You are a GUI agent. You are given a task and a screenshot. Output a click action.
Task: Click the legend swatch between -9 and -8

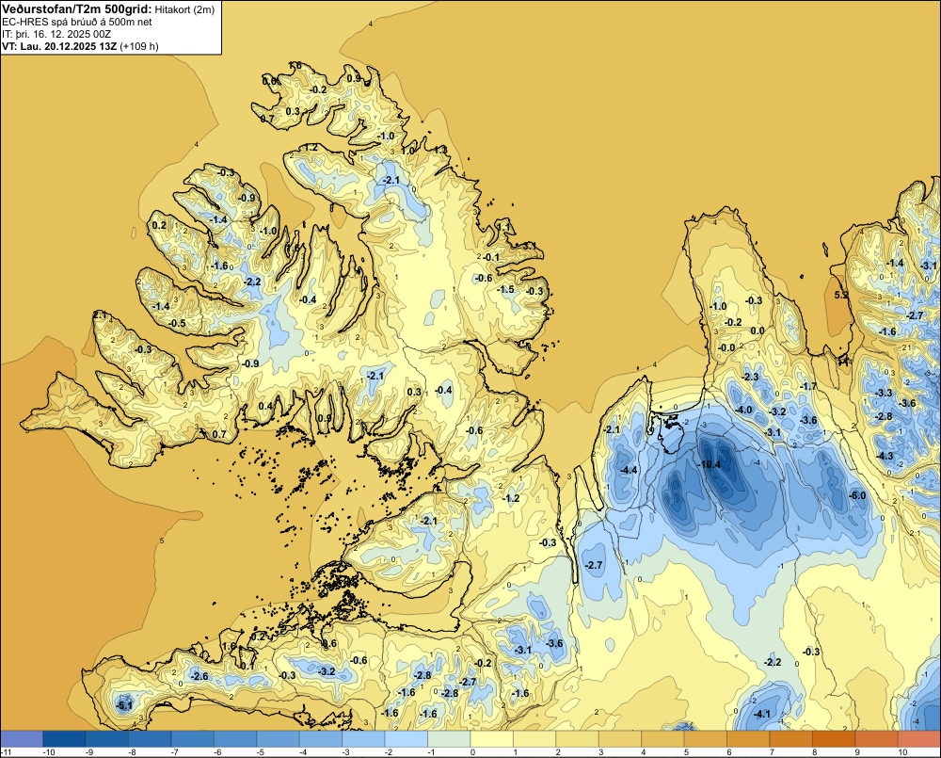pyautogui.click(x=107, y=738)
